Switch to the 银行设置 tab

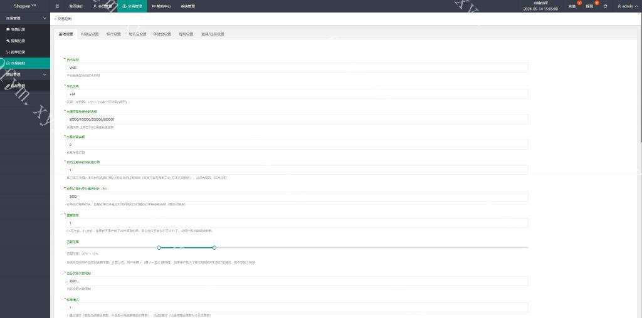(x=113, y=34)
